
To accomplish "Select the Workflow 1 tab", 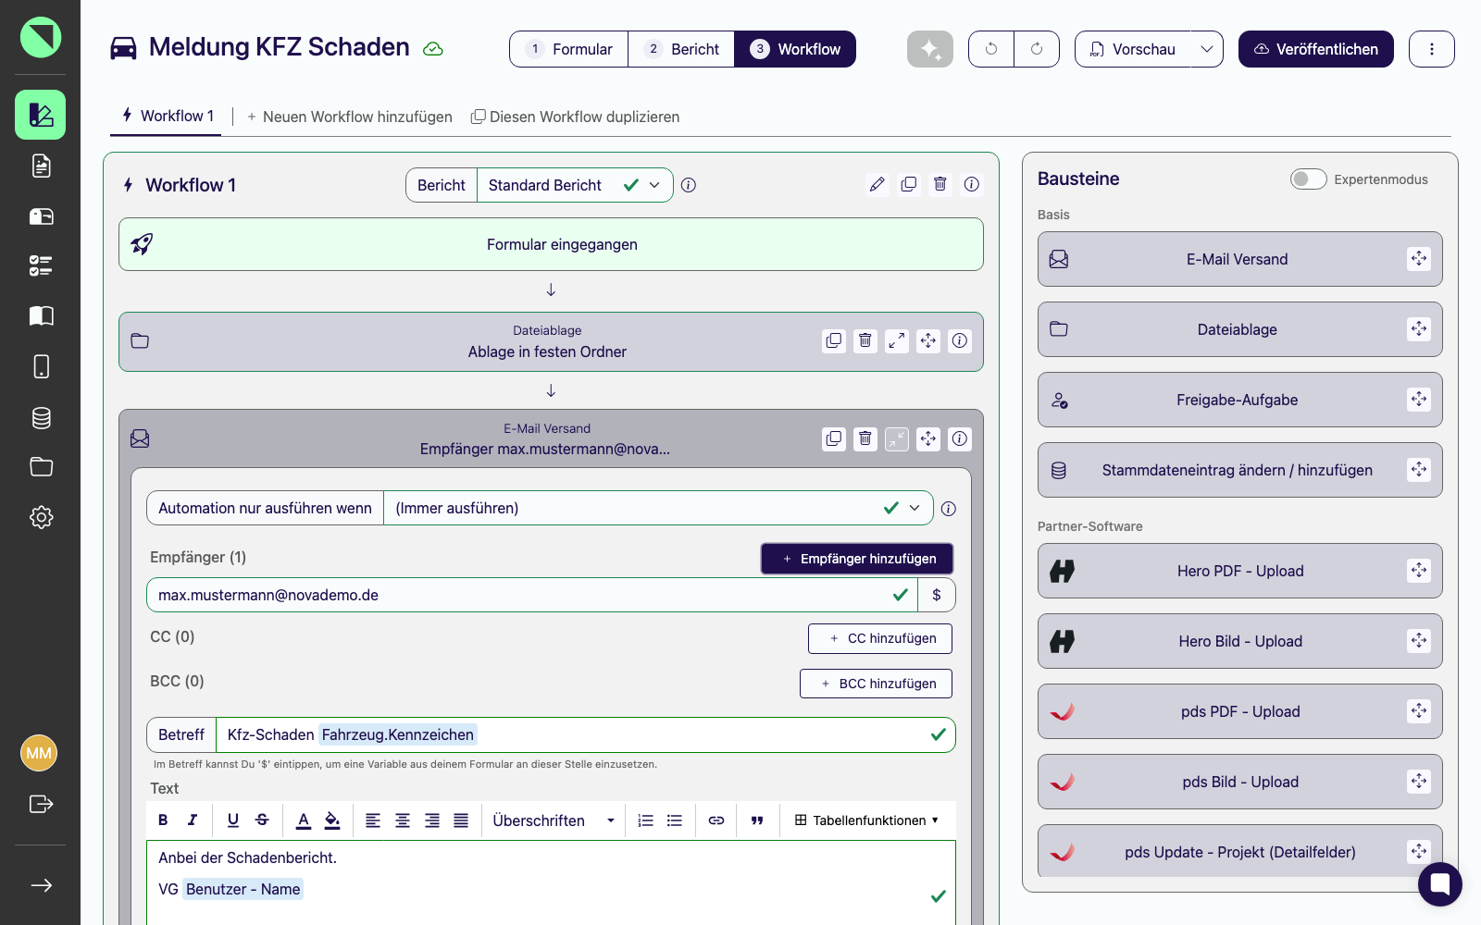I will coord(167,117).
